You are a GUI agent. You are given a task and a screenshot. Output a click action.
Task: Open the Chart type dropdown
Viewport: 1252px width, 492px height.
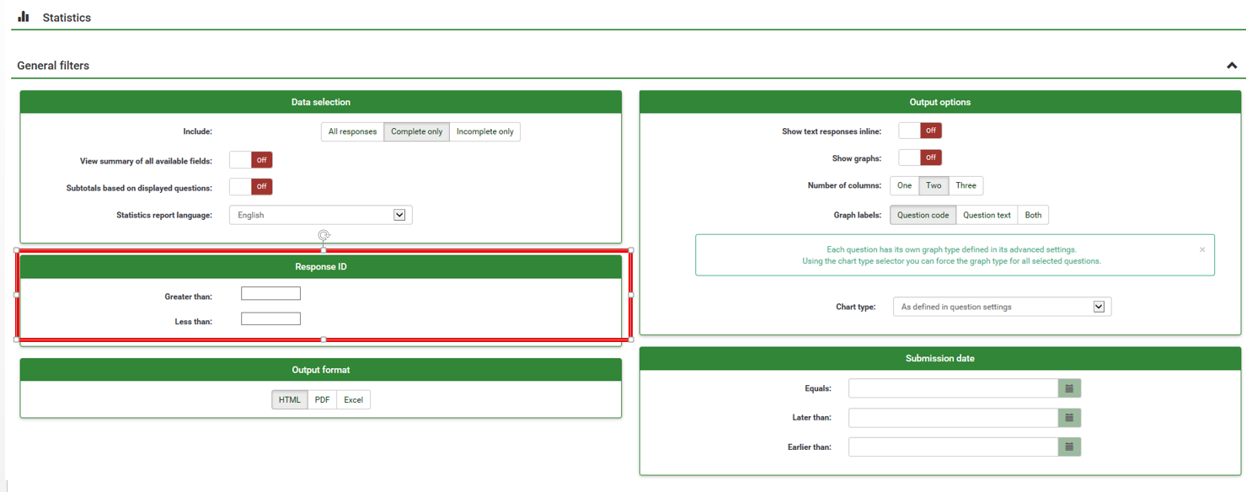(x=1002, y=307)
